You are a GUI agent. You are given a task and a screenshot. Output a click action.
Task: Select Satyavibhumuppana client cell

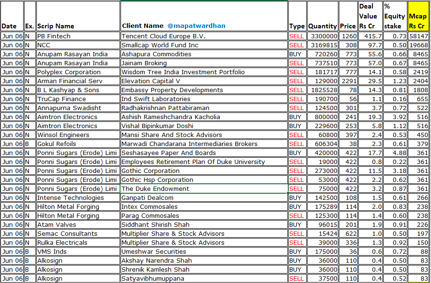click(x=204, y=278)
